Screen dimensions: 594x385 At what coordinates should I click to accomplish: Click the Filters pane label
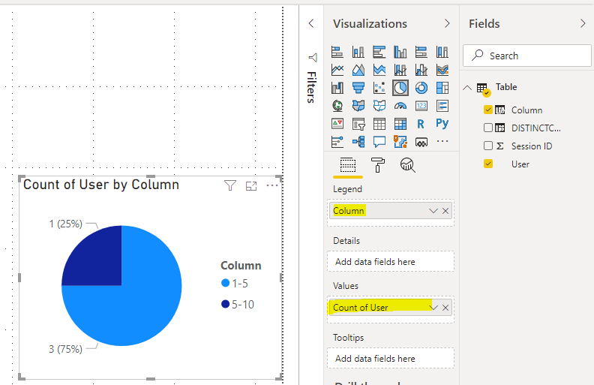(311, 87)
